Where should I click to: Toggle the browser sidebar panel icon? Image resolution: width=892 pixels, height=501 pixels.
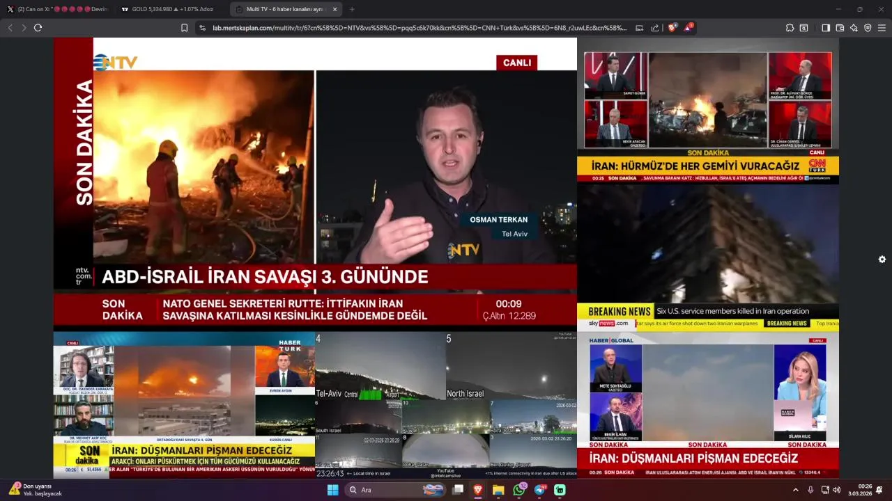click(x=826, y=28)
